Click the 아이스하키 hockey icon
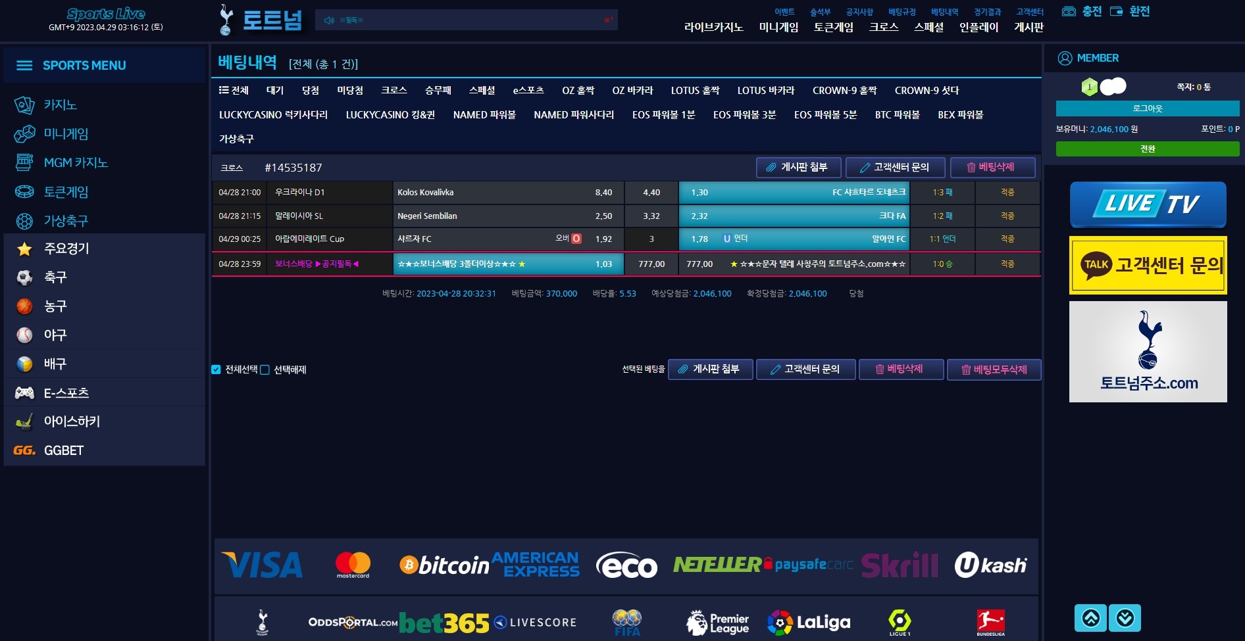Screen dimensions: 1245x641 [x=24, y=421]
